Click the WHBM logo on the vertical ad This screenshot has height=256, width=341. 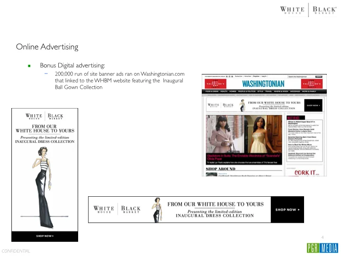click(45, 117)
